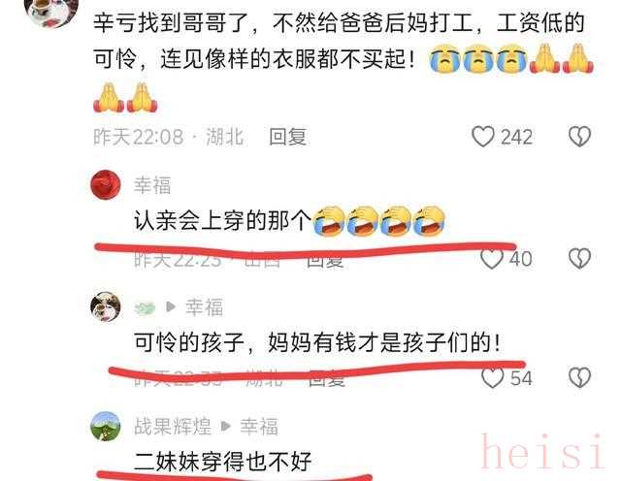Open the top commenter's avatar

click(x=51, y=9)
